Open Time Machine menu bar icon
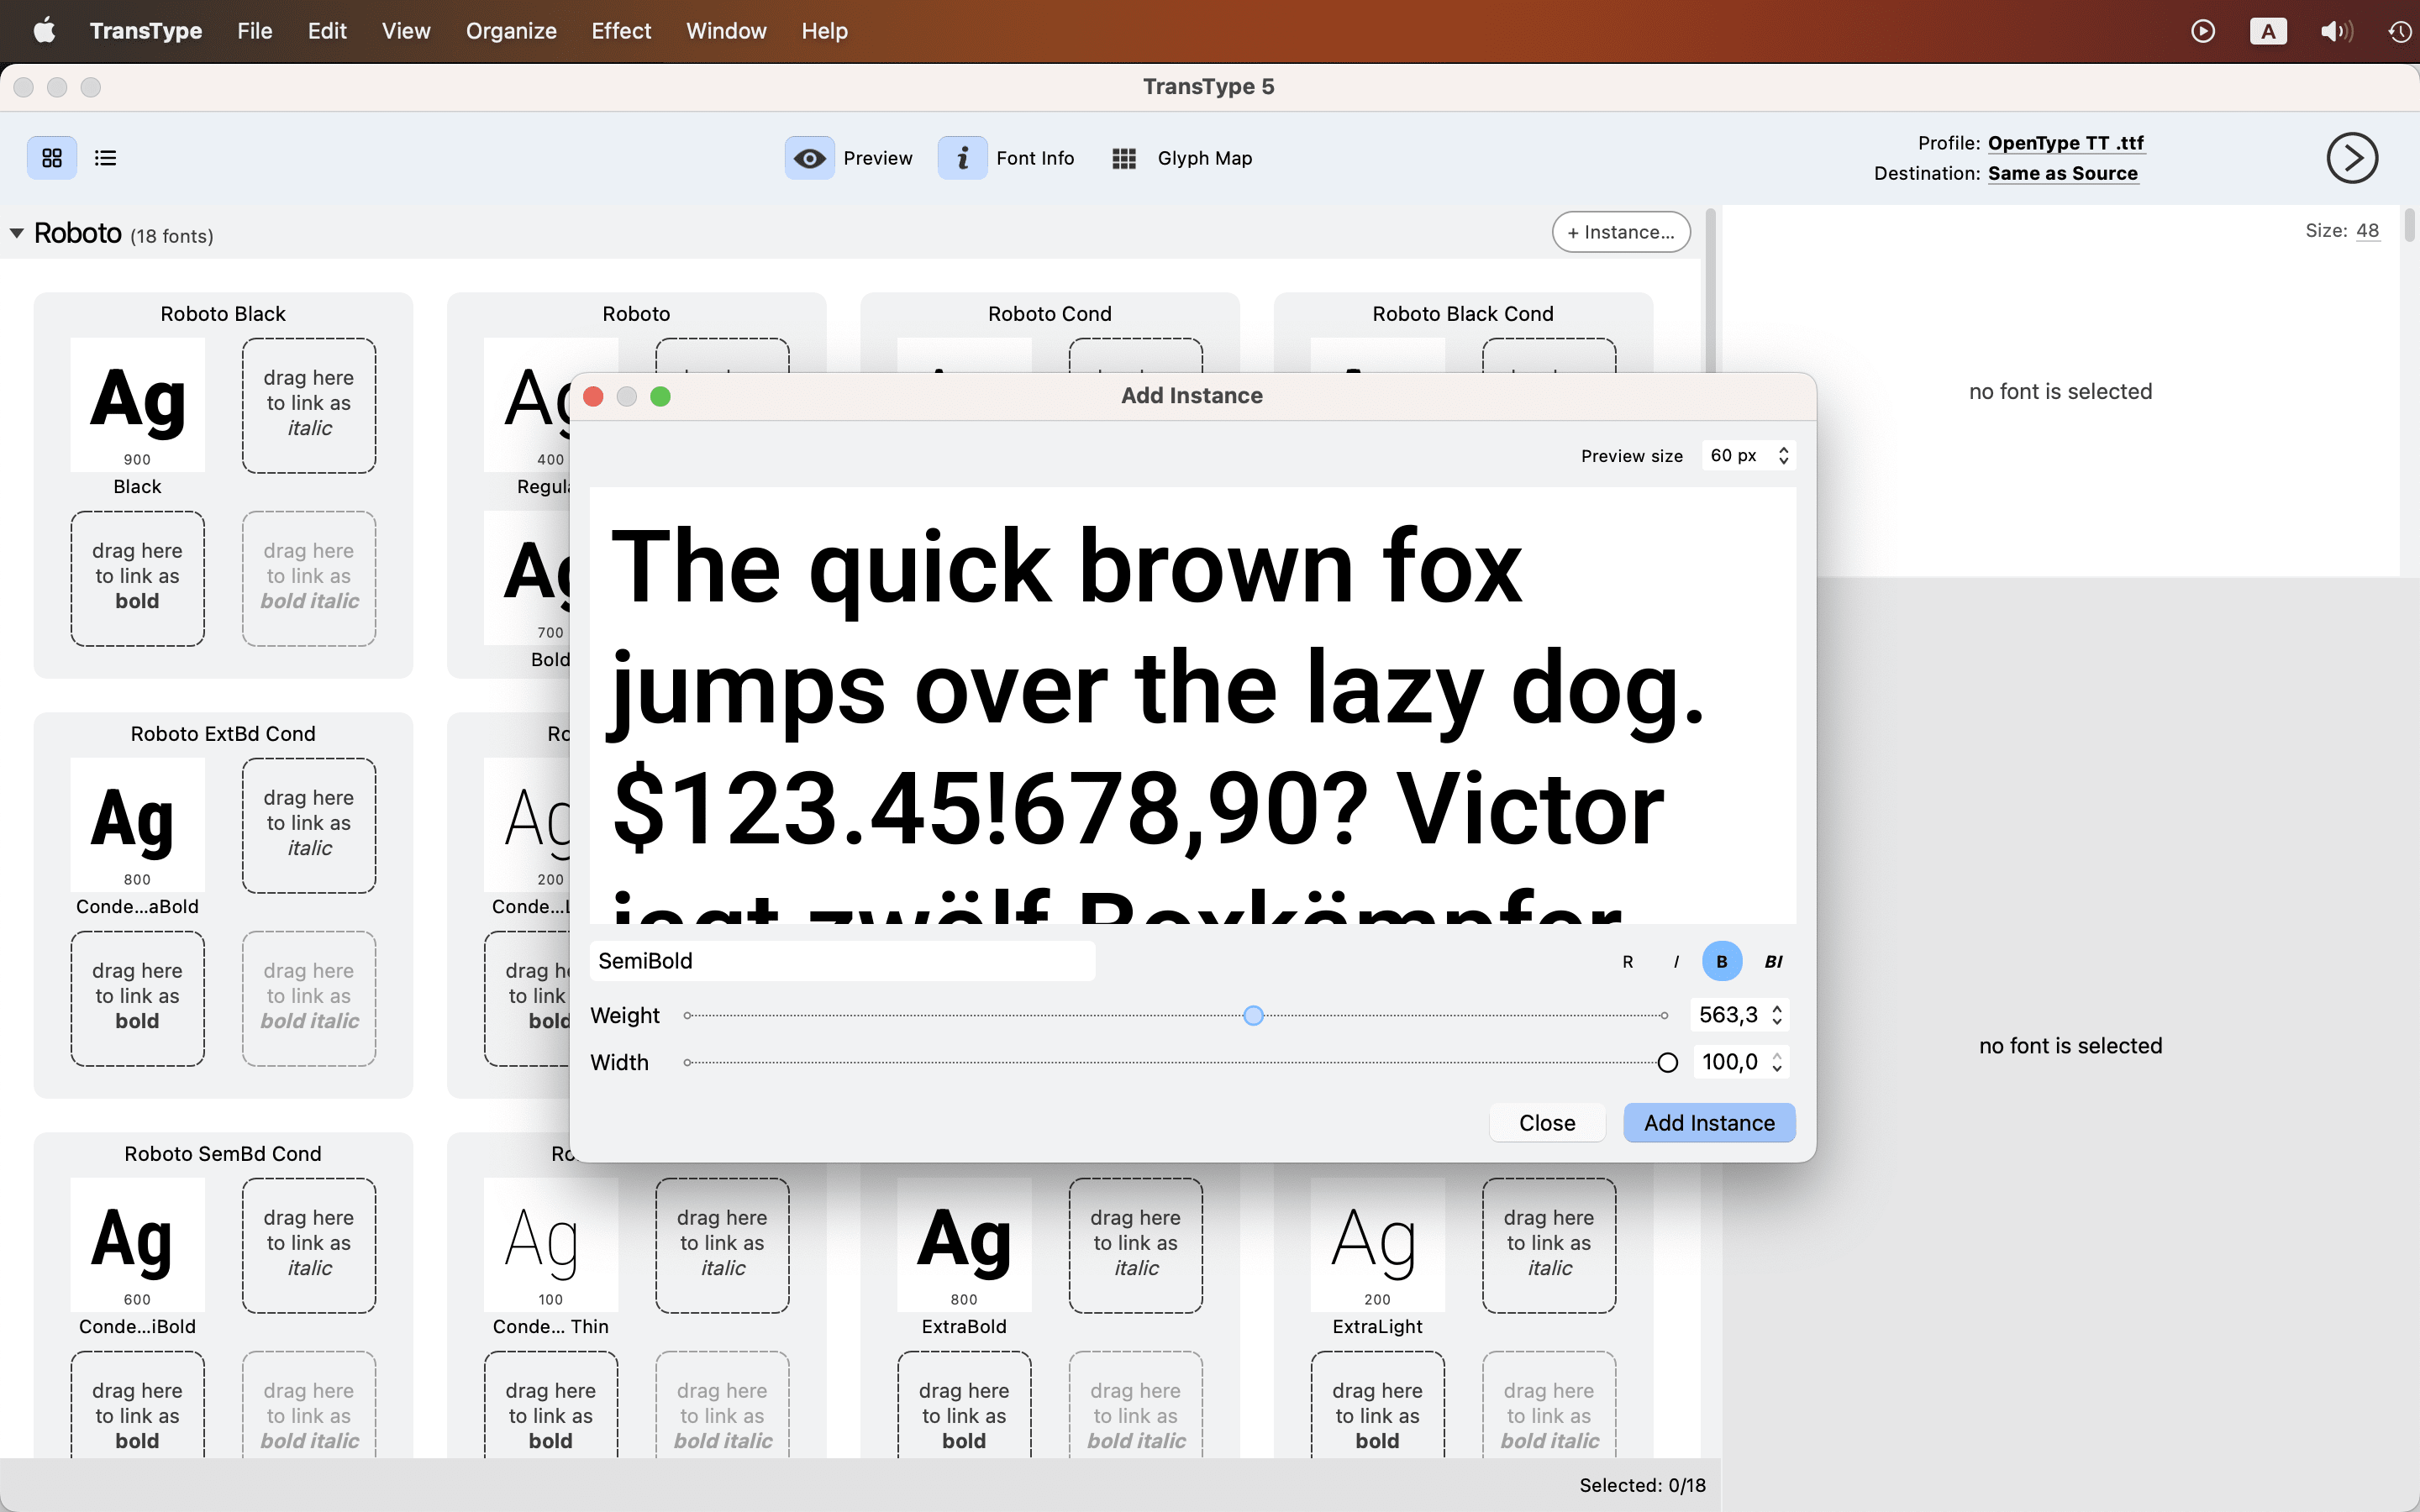Image resolution: width=2420 pixels, height=1512 pixels. tap(2400, 31)
